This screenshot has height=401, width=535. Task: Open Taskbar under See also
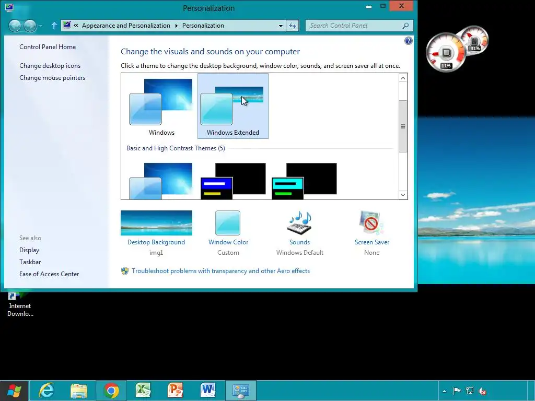click(x=30, y=262)
